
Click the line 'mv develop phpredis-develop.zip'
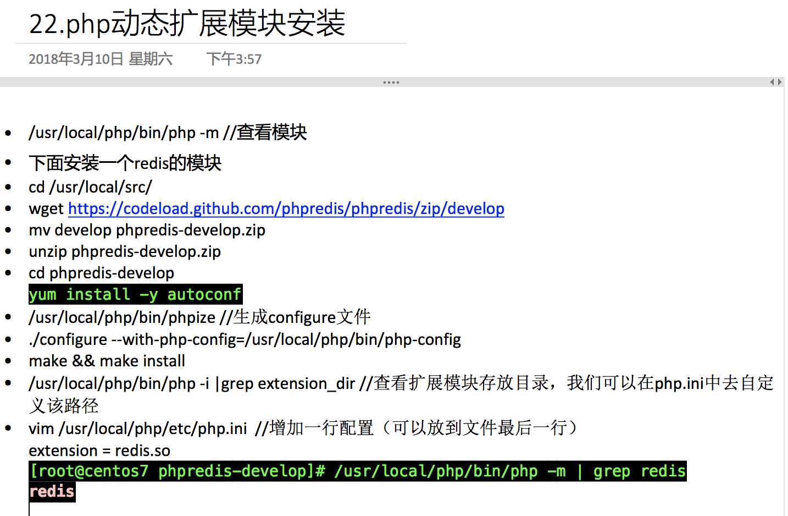(147, 230)
